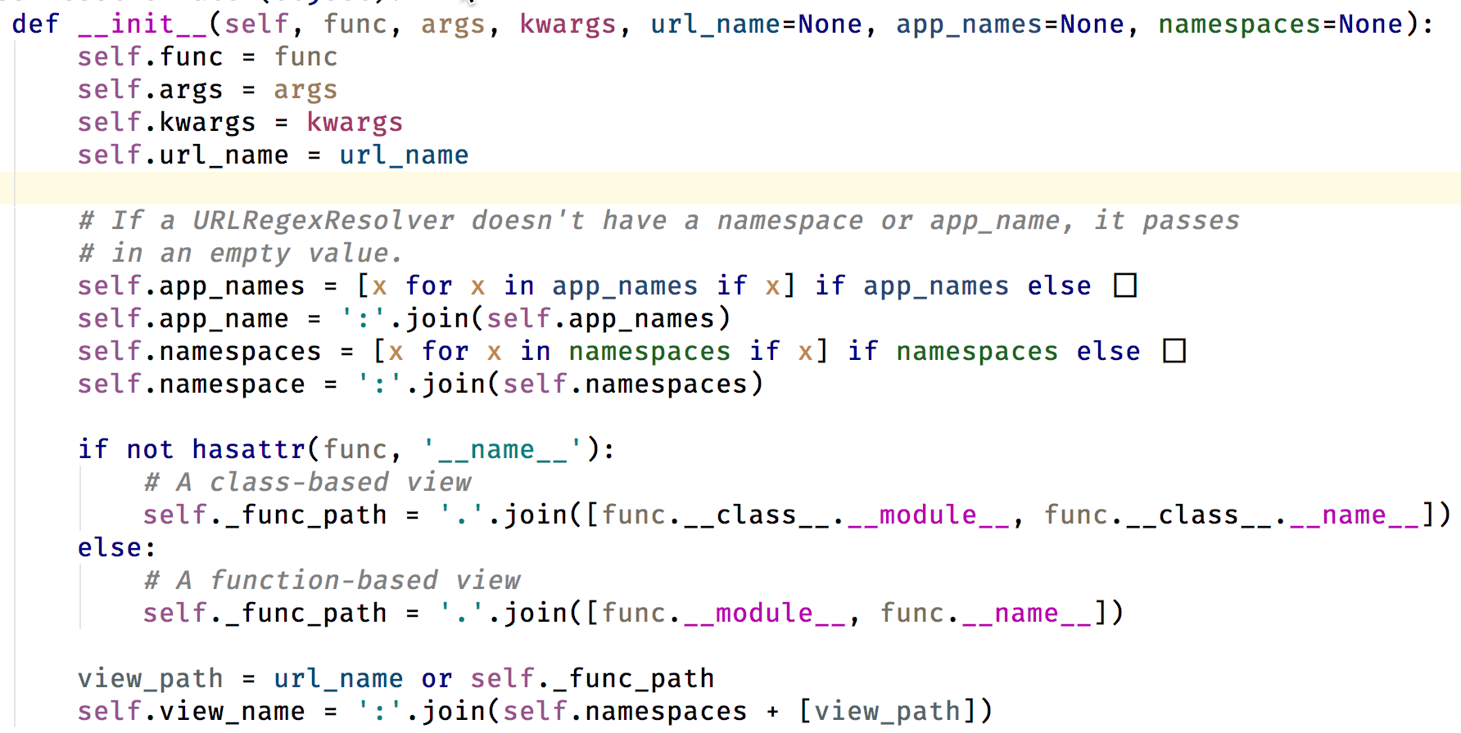1461x733 pixels.
Task: Place cursor on line 'self.kwargs = kwargs'
Action: click(240, 122)
